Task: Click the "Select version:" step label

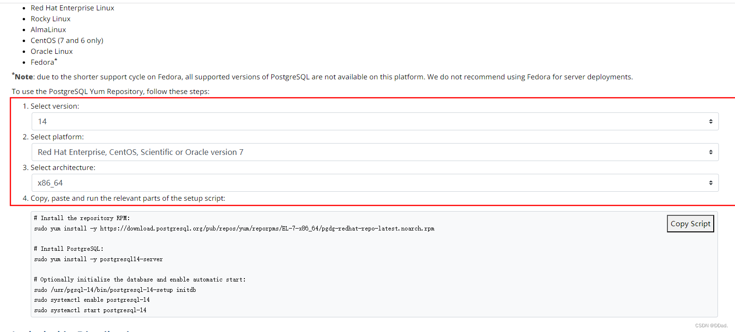Action: point(55,106)
